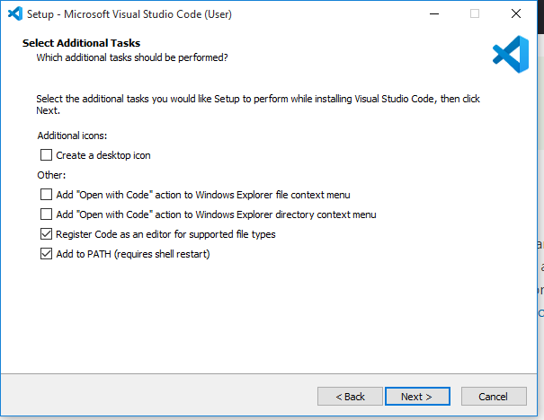Uncheck Register Code as an editor
The image size is (544, 420).
click(x=46, y=234)
